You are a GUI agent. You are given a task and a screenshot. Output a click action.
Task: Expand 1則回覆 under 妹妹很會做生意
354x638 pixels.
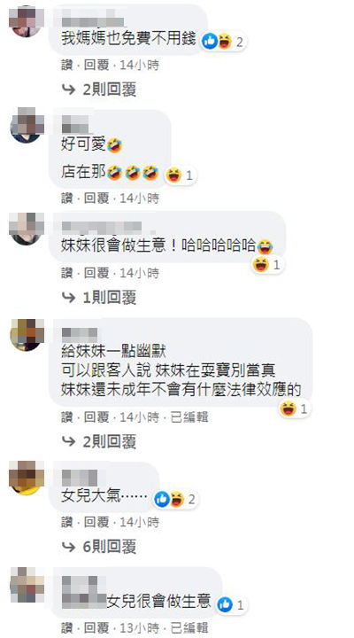coord(100,298)
